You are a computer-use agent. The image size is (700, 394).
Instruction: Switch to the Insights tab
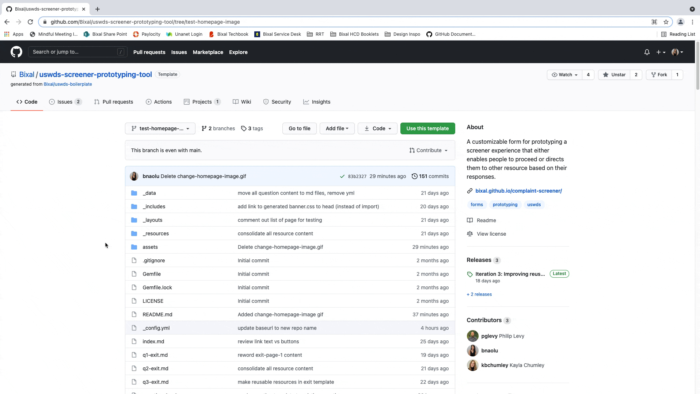click(317, 102)
